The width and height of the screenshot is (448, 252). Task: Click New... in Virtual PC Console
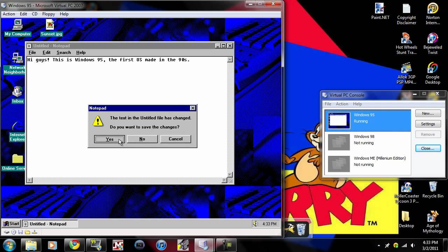(x=428, y=113)
